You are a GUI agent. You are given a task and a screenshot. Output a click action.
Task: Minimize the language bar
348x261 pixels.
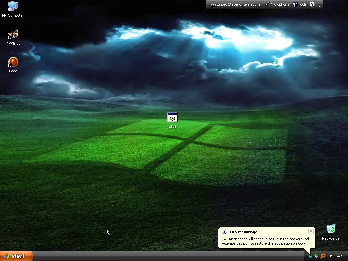319,3
